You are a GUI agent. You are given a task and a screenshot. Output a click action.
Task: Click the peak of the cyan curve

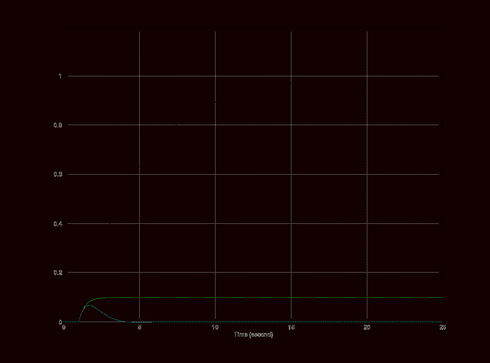tap(89, 305)
